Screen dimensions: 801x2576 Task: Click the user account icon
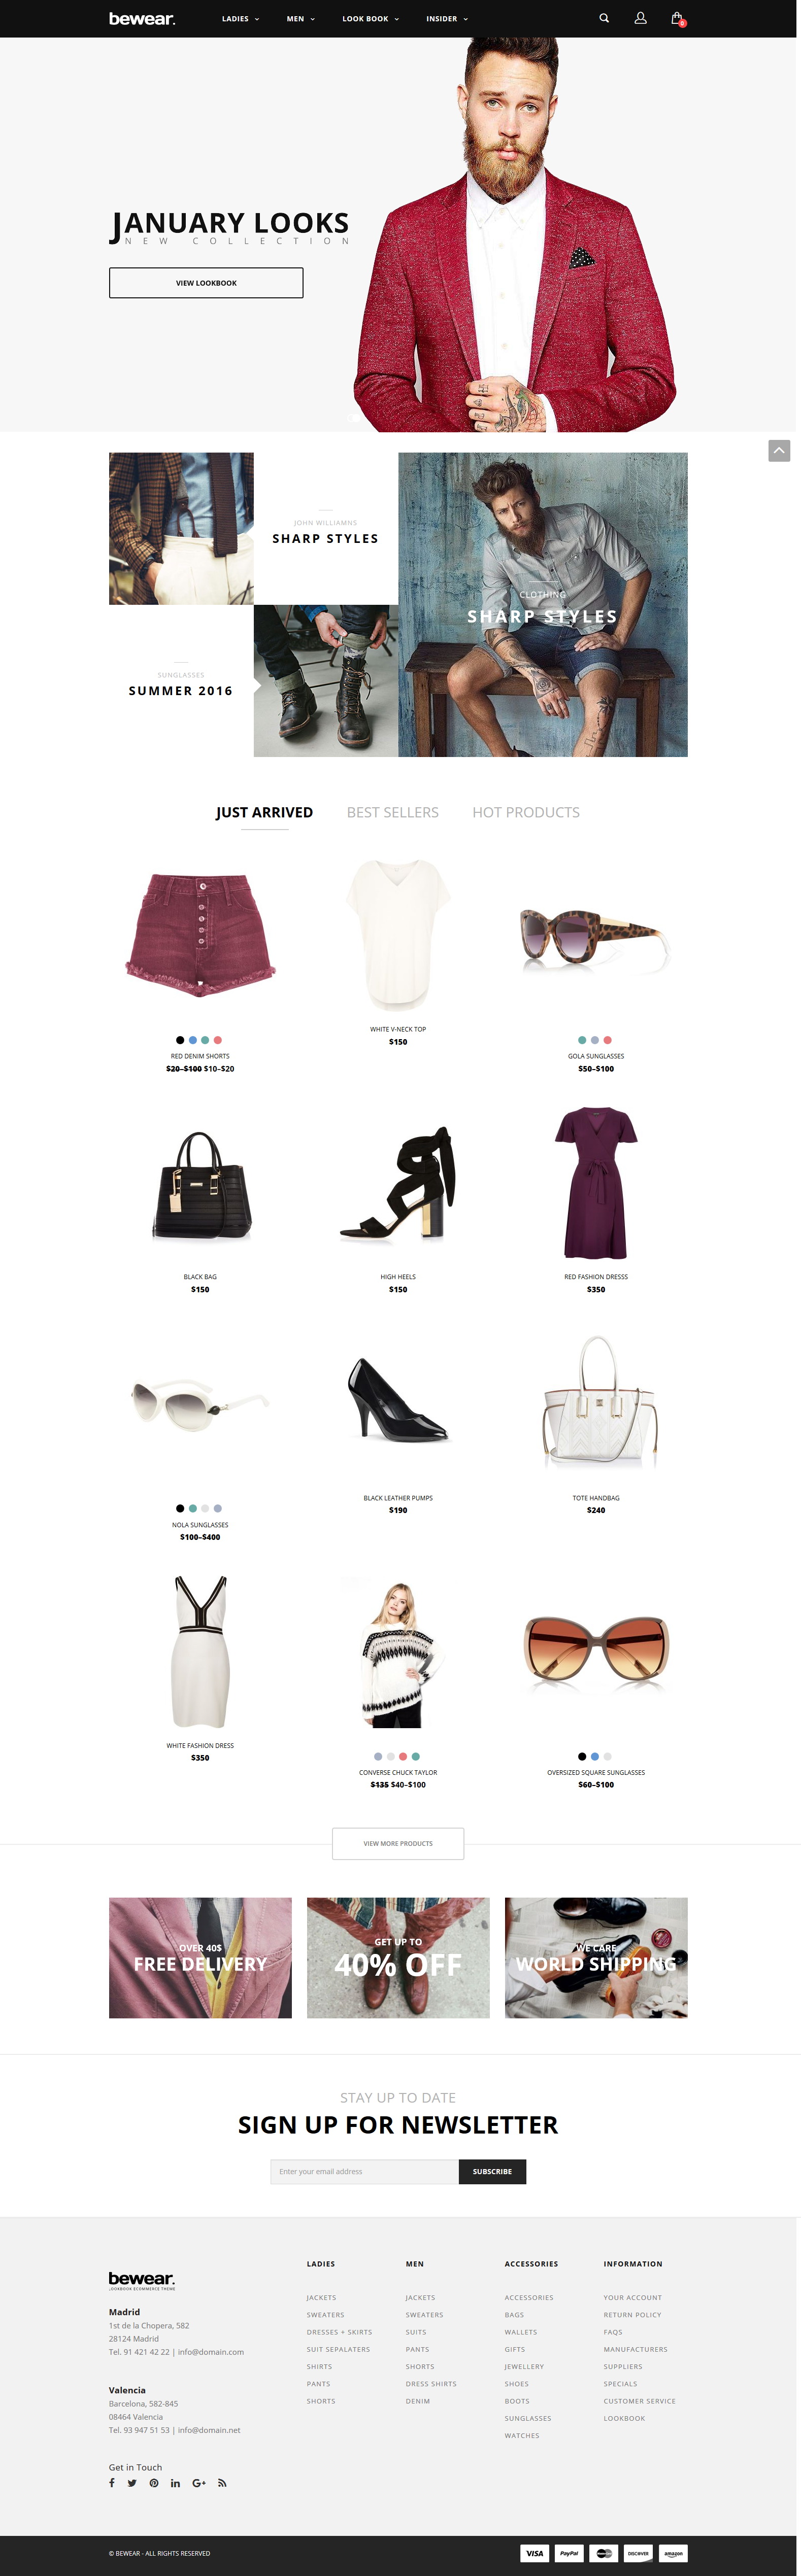pos(641,18)
